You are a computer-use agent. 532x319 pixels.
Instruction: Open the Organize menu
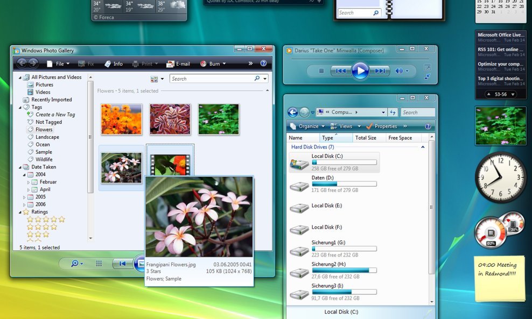point(307,126)
